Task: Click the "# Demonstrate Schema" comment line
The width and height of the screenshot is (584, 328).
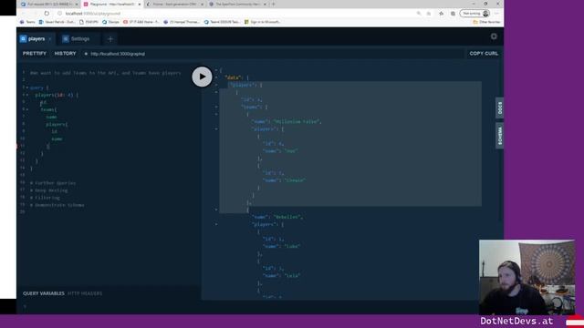Action: coord(57,205)
